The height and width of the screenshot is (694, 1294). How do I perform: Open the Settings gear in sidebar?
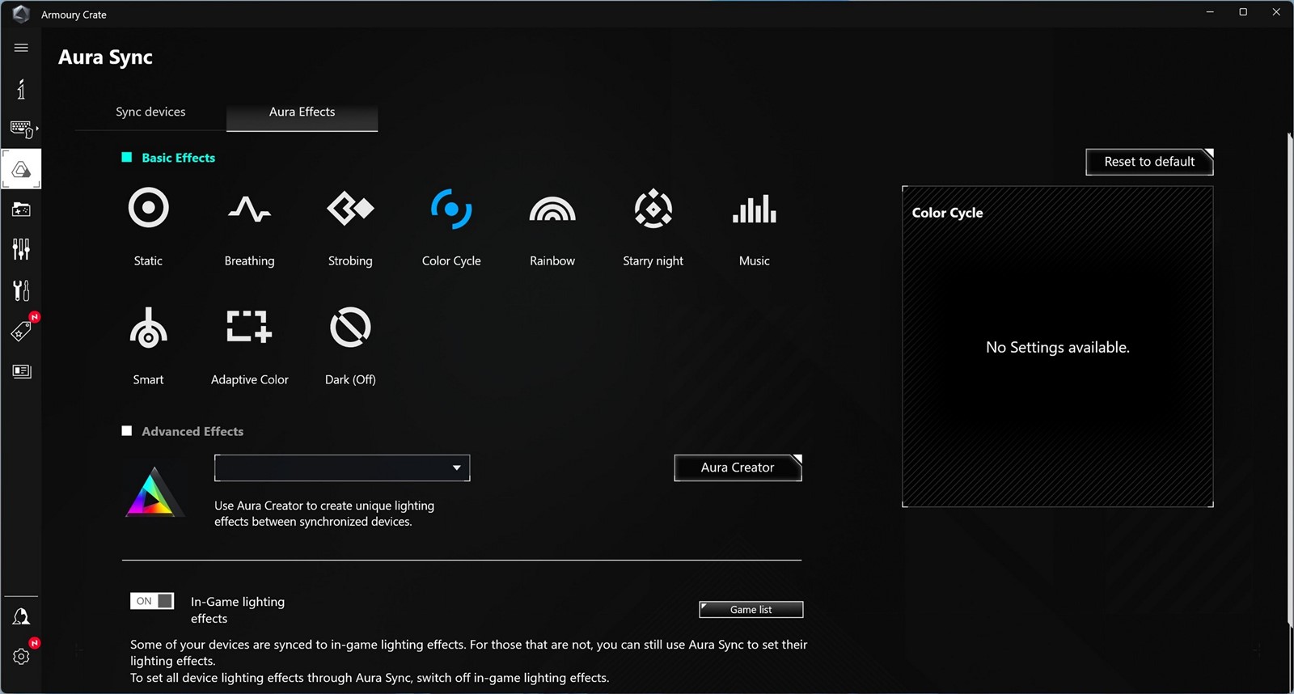click(21, 656)
